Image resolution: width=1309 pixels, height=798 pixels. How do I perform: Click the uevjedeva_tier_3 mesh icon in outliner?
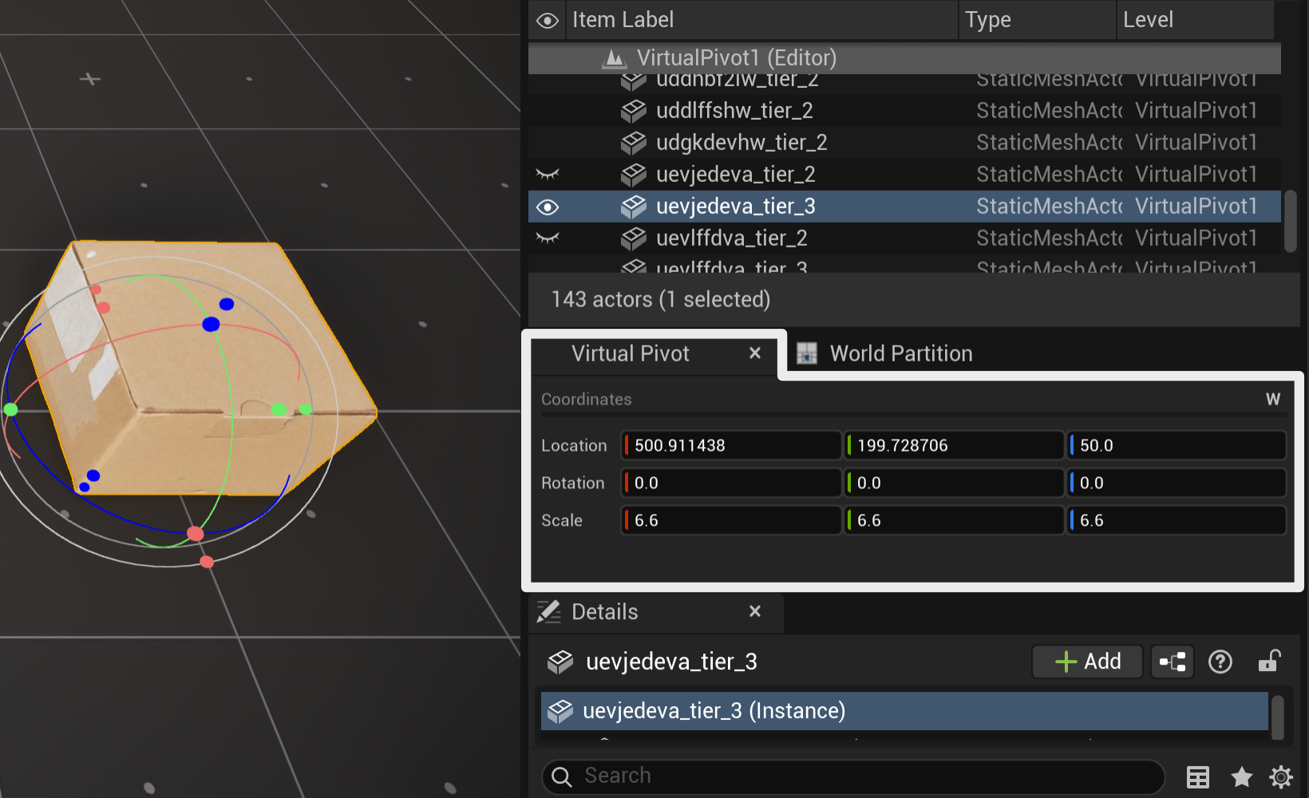click(634, 207)
